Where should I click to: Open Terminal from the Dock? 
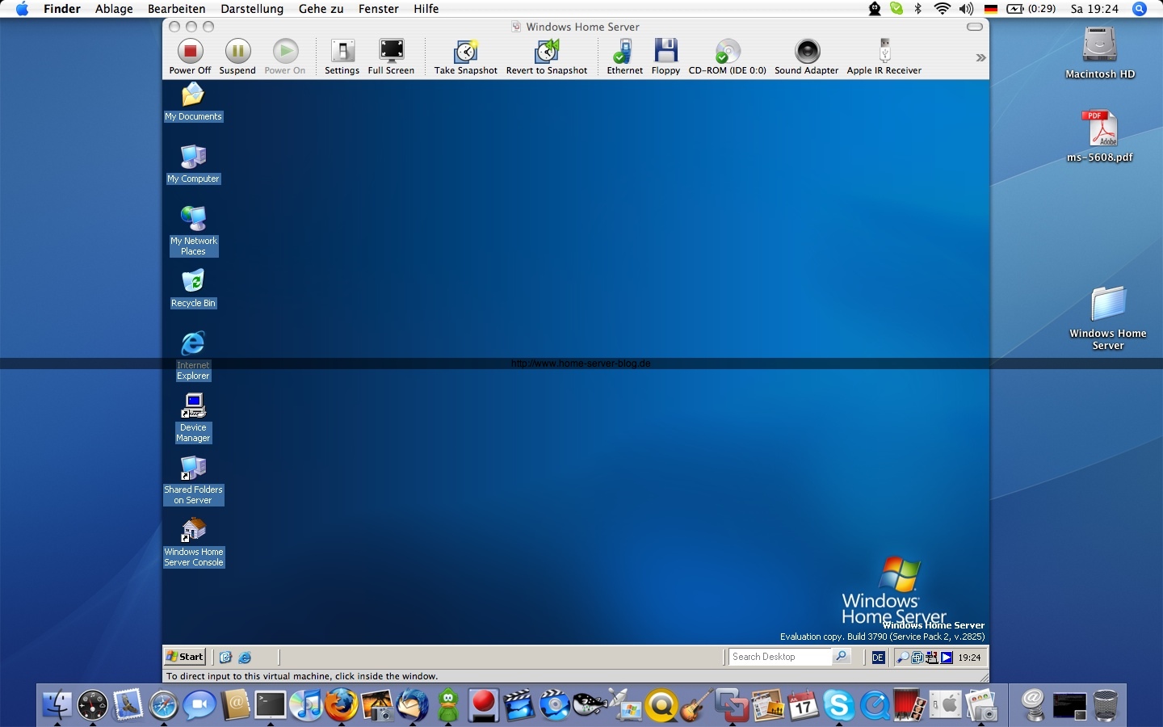tap(270, 705)
